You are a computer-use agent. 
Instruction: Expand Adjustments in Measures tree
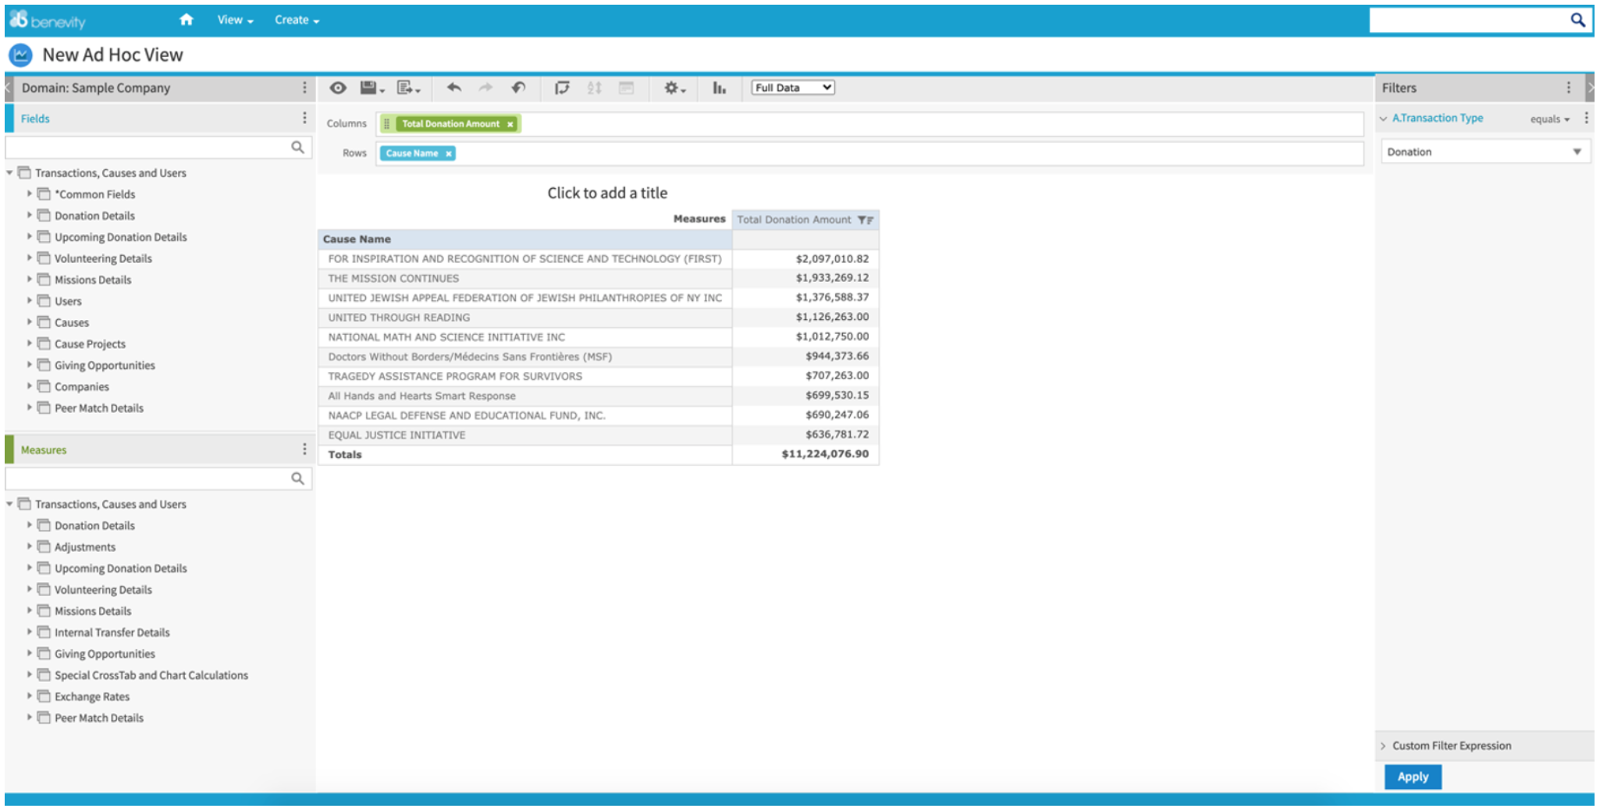[30, 546]
